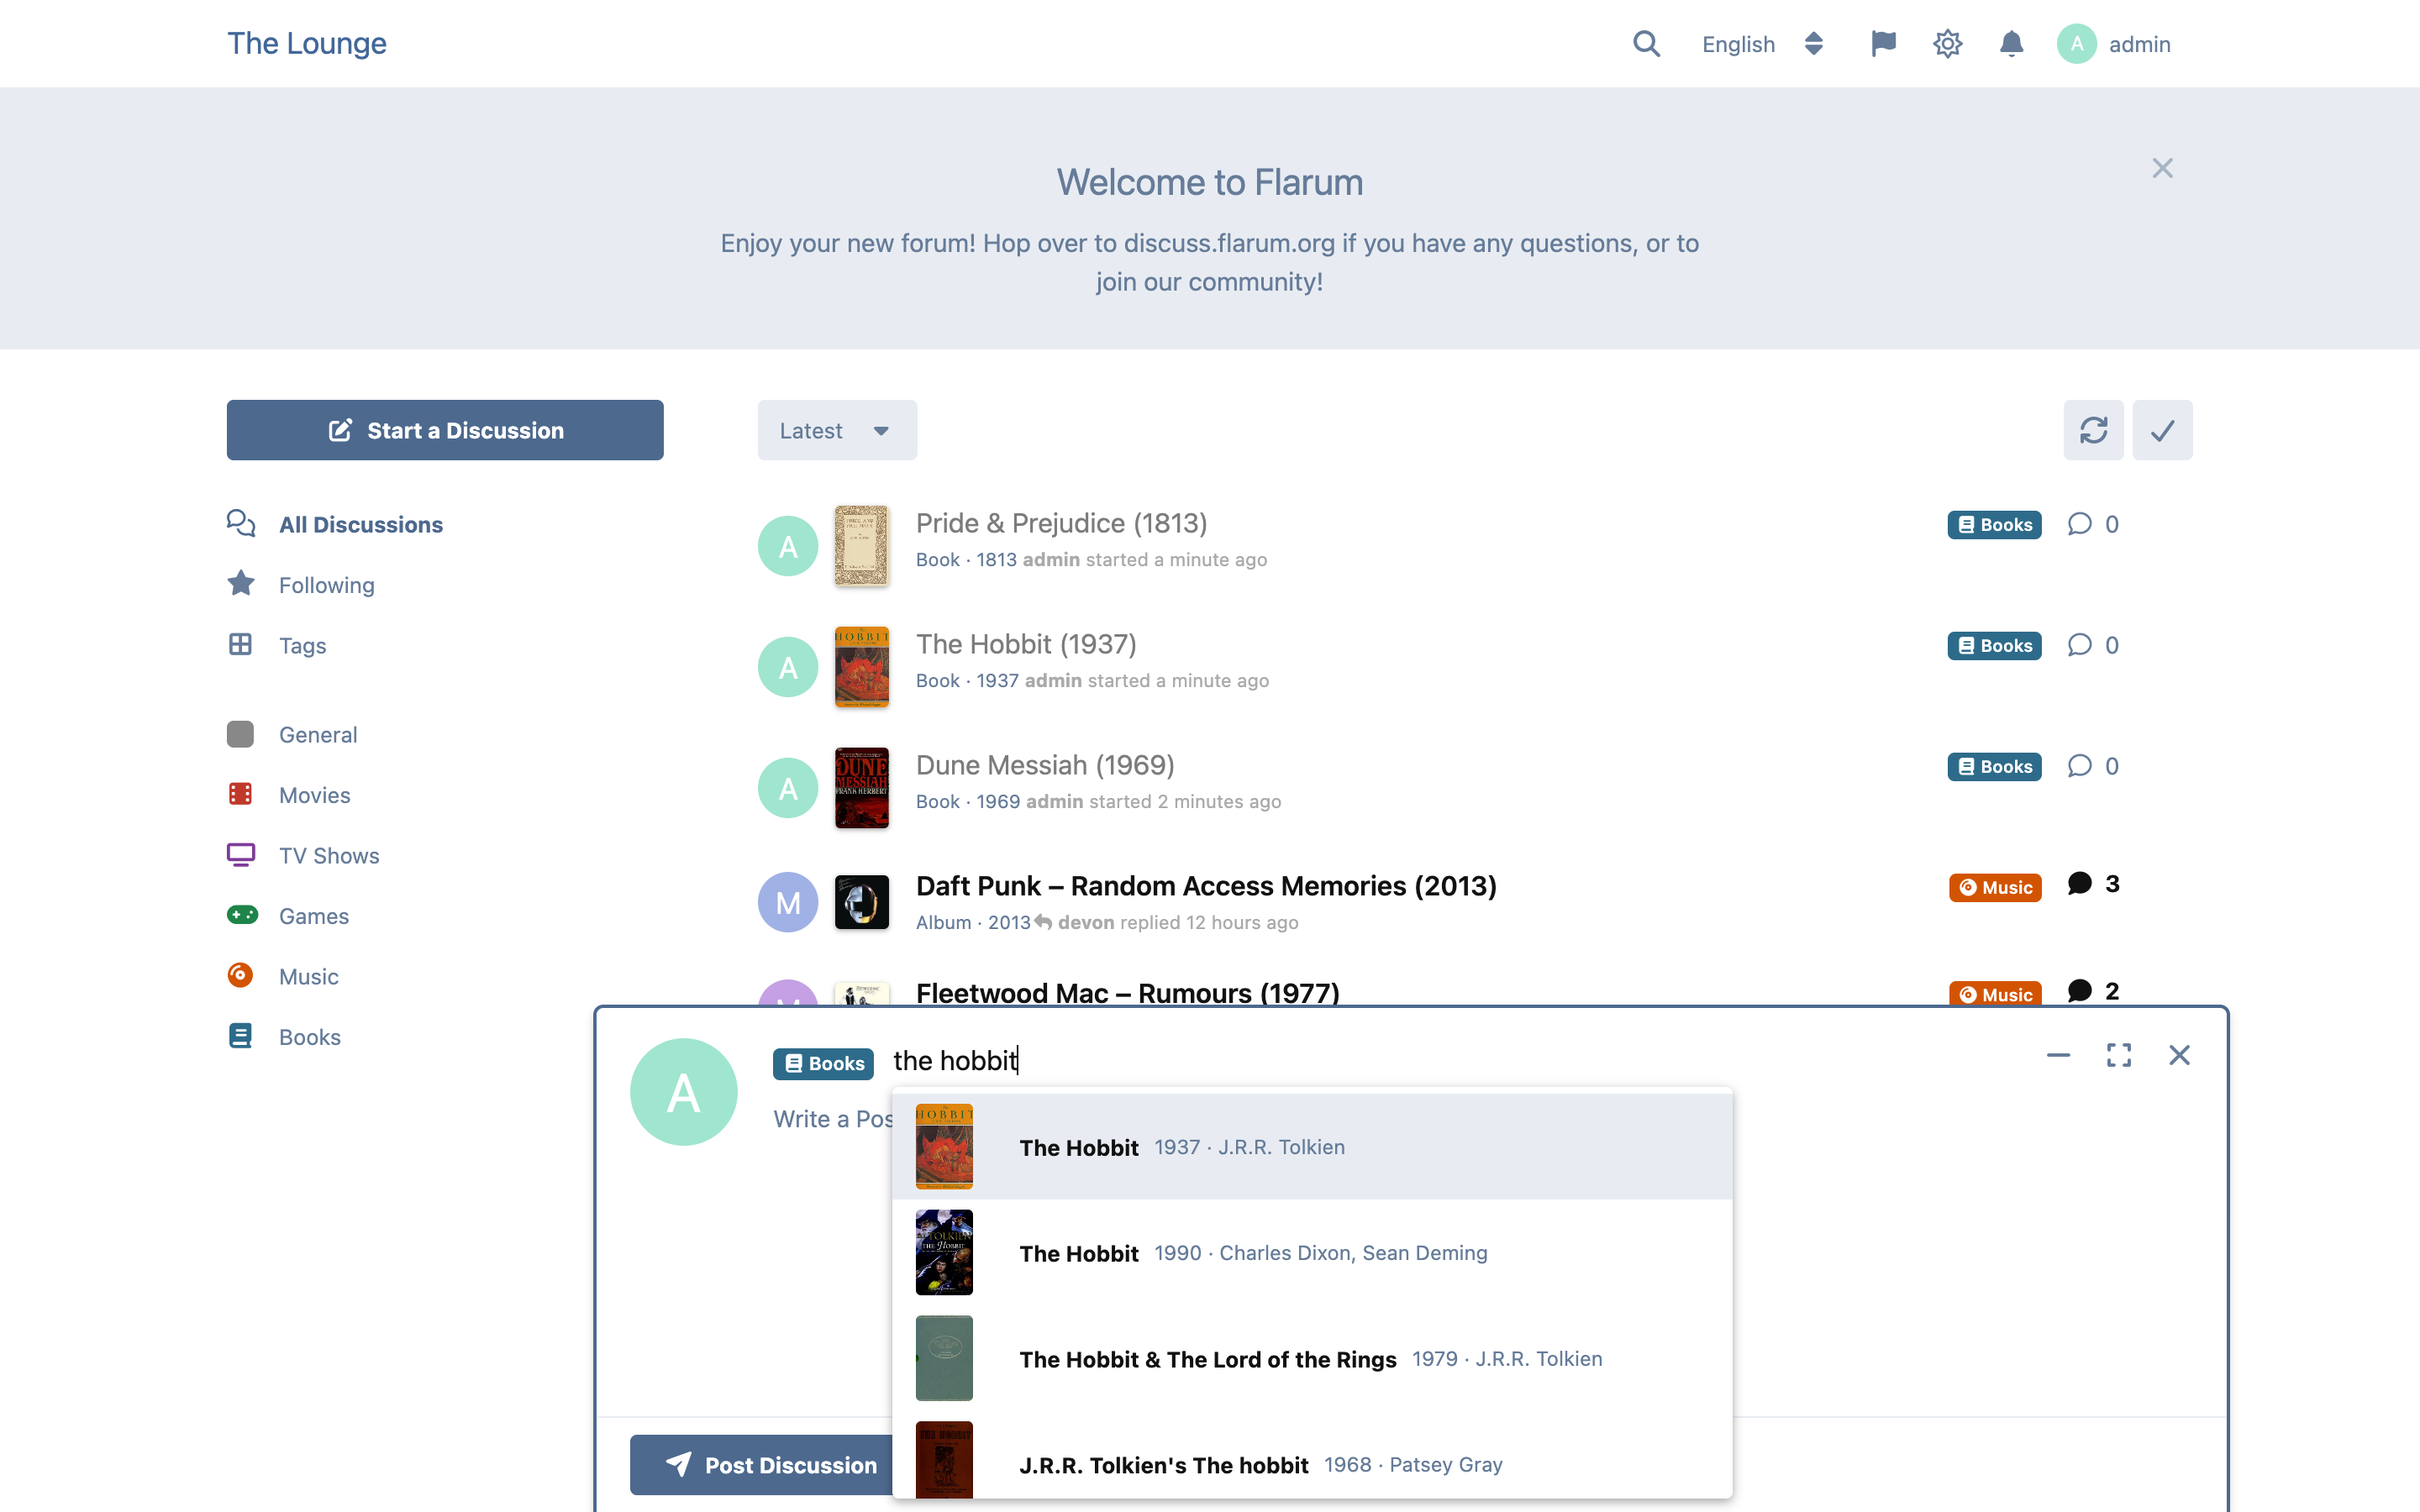Dismiss the Welcome to Flarum banner
The image size is (2420, 1512).
tap(2162, 168)
